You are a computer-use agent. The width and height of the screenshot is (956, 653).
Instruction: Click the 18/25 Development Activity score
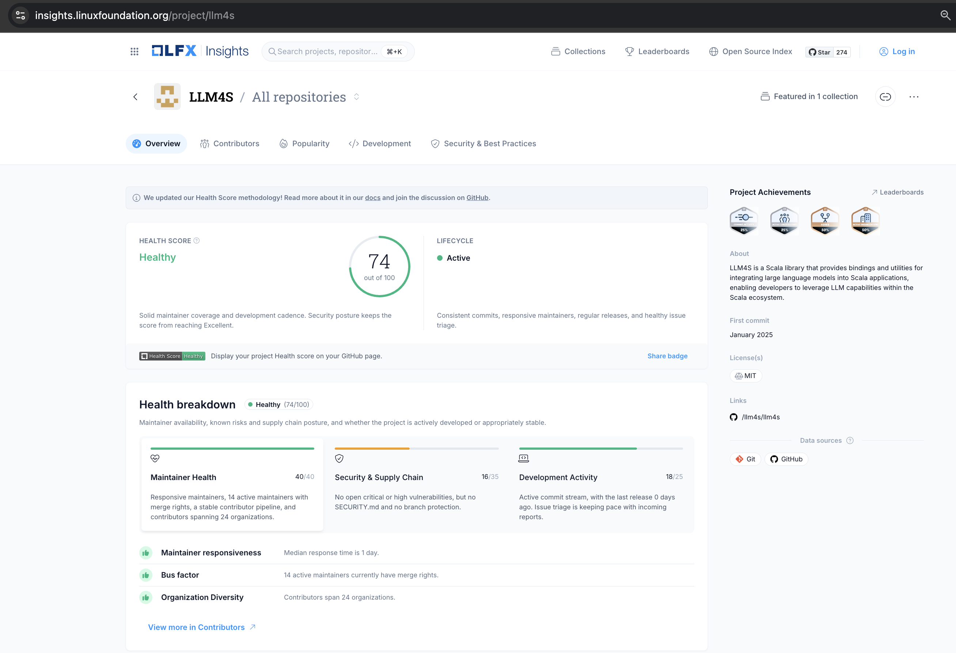(674, 477)
